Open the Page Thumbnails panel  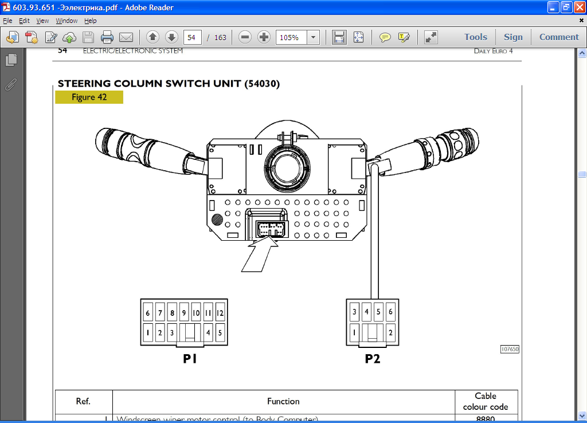pyautogui.click(x=11, y=60)
